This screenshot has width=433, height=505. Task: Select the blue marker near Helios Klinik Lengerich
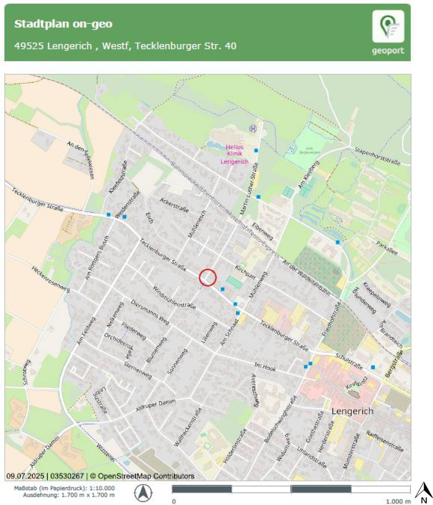click(256, 150)
